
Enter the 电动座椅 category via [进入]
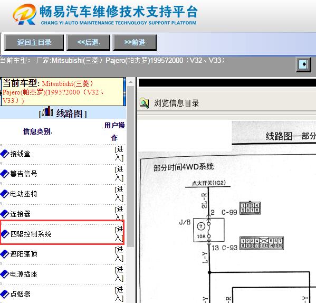click(119, 194)
